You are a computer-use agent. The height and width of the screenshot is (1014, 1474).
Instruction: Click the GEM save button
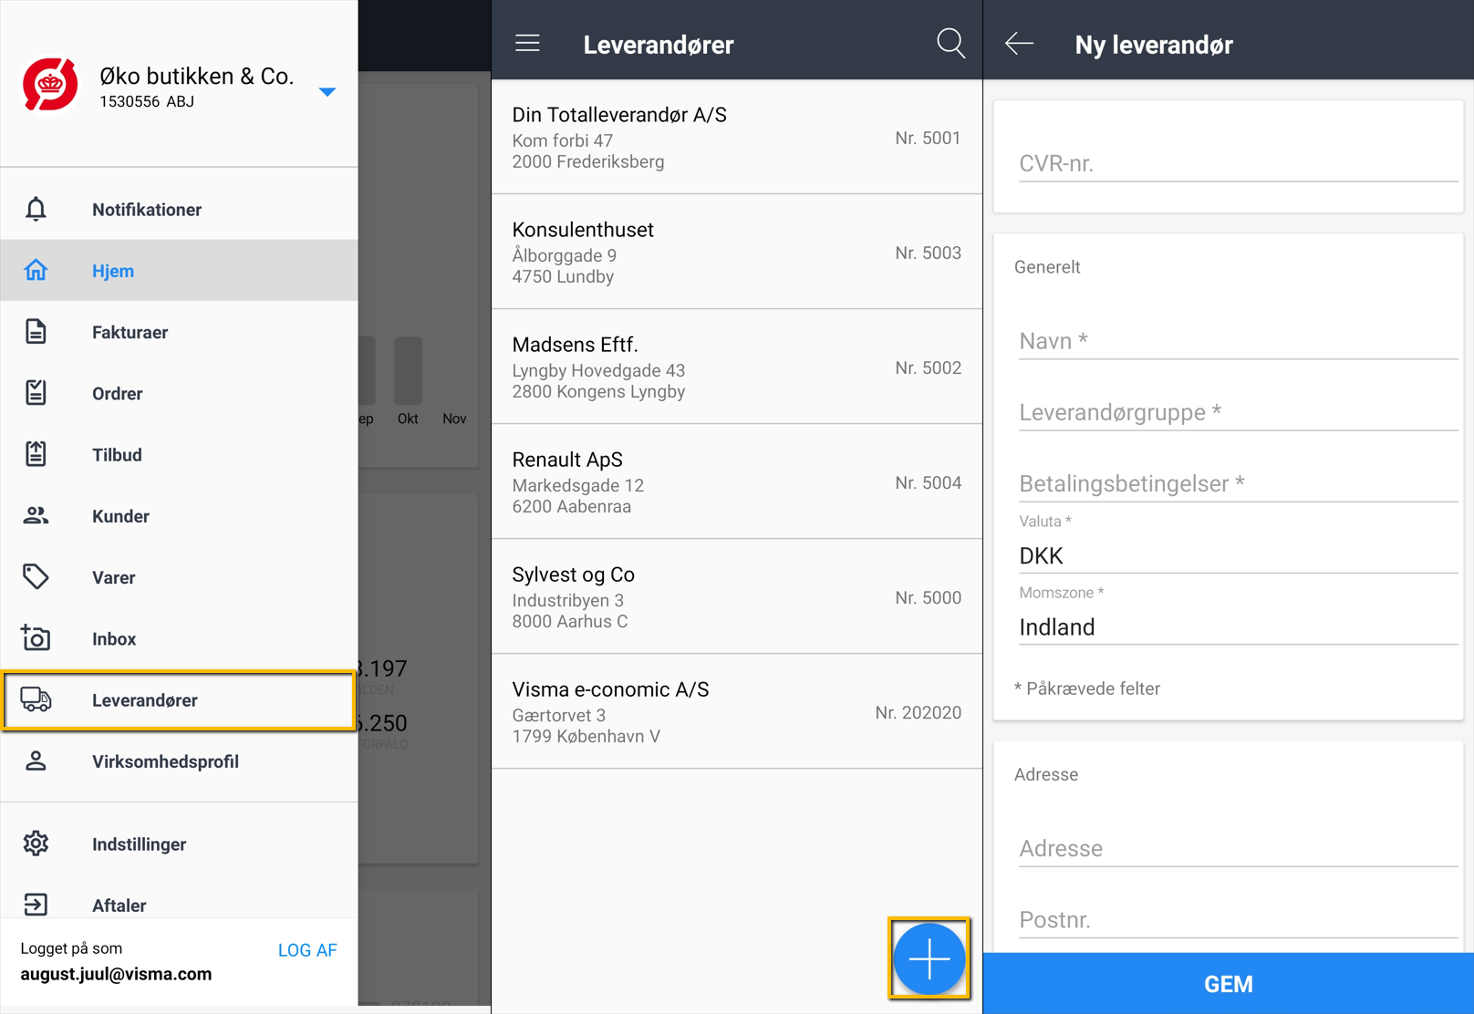click(1228, 984)
